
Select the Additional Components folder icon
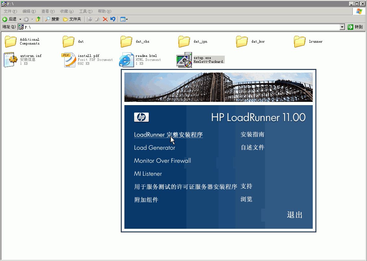(10, 42)
